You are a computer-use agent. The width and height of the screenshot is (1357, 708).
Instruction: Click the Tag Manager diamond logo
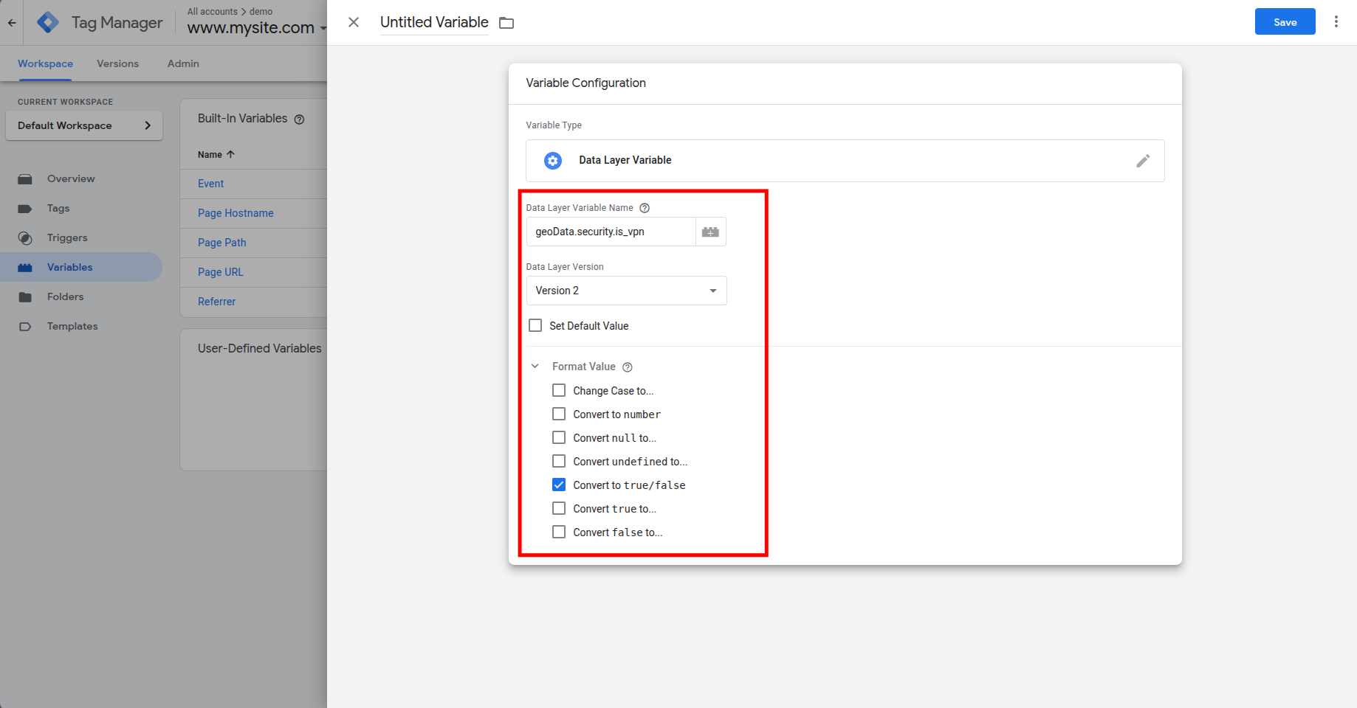48,23
